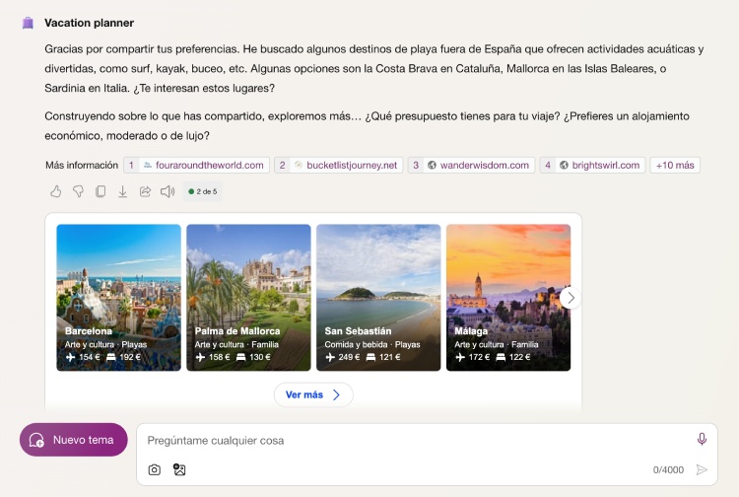Expand the +10 más sources
Image resolution: width=739 pixels, height=497 pixels.
point(675,165)
